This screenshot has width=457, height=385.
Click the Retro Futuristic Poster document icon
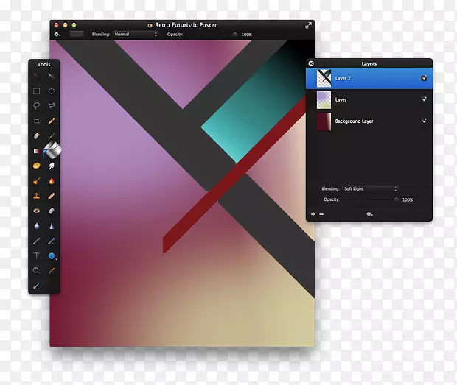coord(150,25)
